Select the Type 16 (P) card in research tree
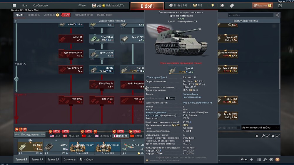294x165 pixels. click(x=132, y=100)
